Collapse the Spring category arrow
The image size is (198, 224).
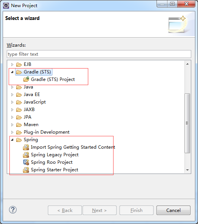12,140
